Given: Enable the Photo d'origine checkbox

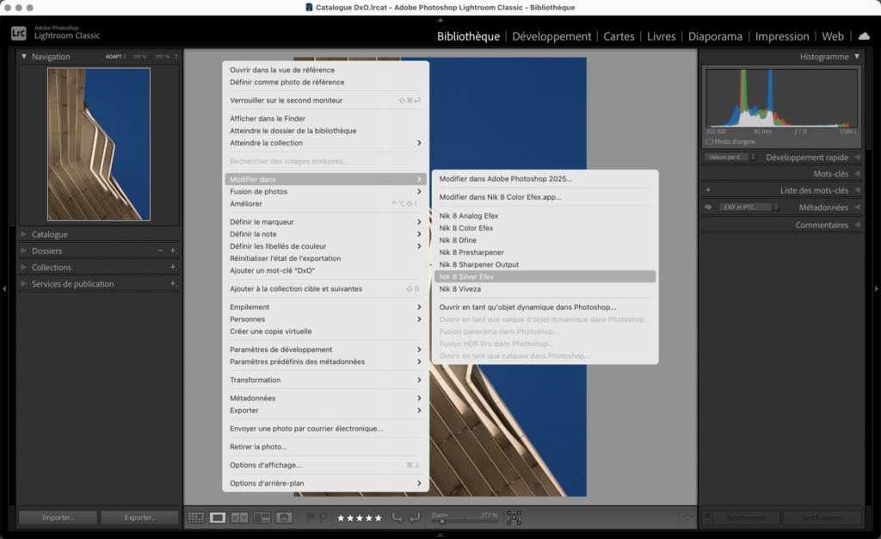Looking at the screenshot, I should [x=709, y=141].
